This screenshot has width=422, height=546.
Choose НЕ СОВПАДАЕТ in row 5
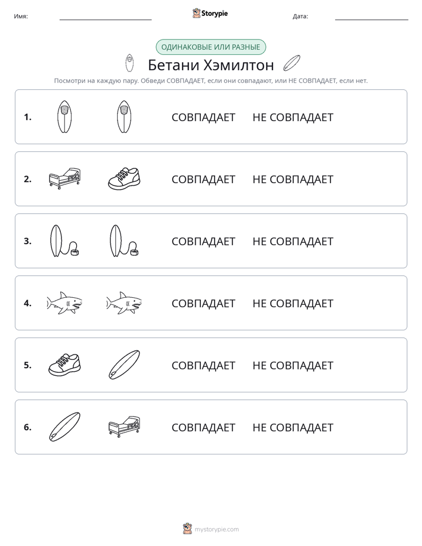click(293, 365)
